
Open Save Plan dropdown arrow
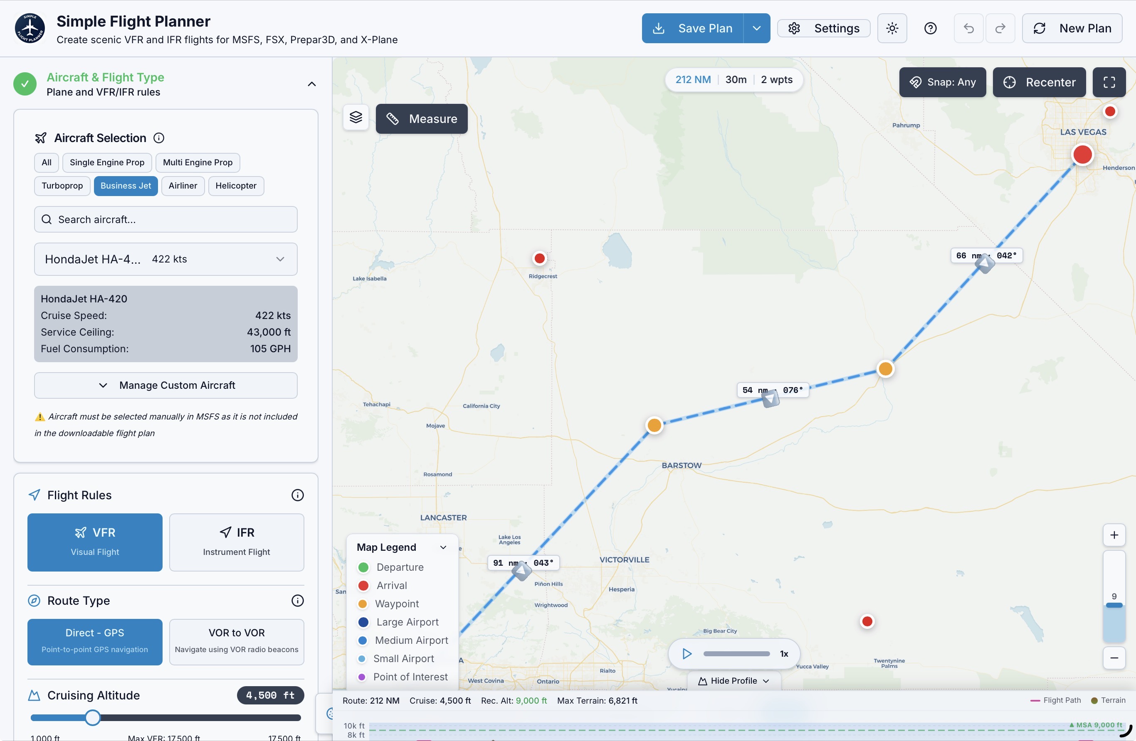[x=756, y=28]
